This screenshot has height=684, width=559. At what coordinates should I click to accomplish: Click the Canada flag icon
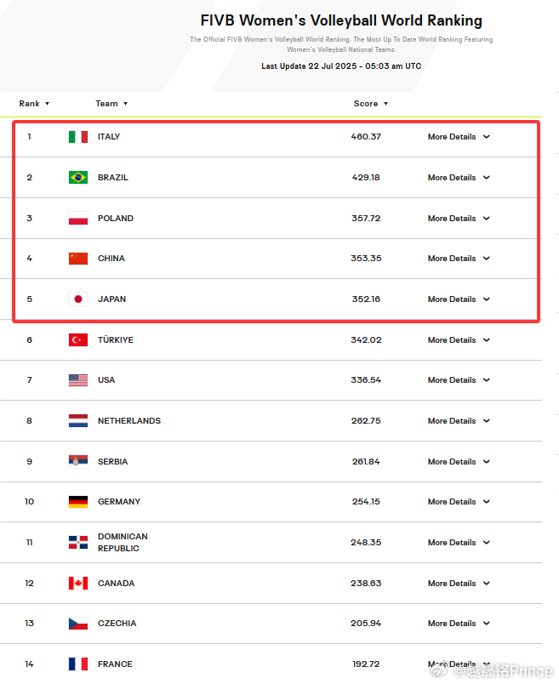(x=78, y=584)
